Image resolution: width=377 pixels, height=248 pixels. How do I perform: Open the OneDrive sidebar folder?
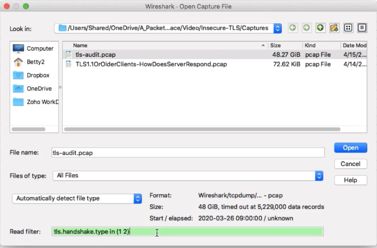click(33, 89)
